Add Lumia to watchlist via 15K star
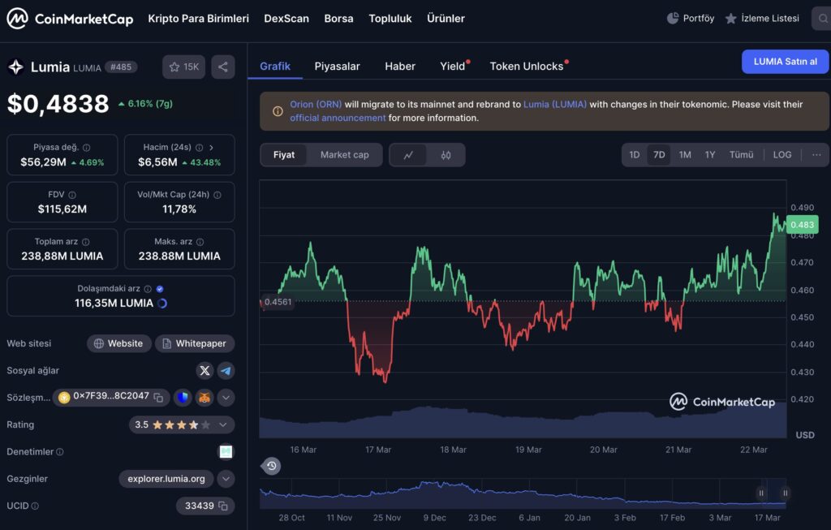This screenshot has height=530, width=831. (x=184, y=67)
